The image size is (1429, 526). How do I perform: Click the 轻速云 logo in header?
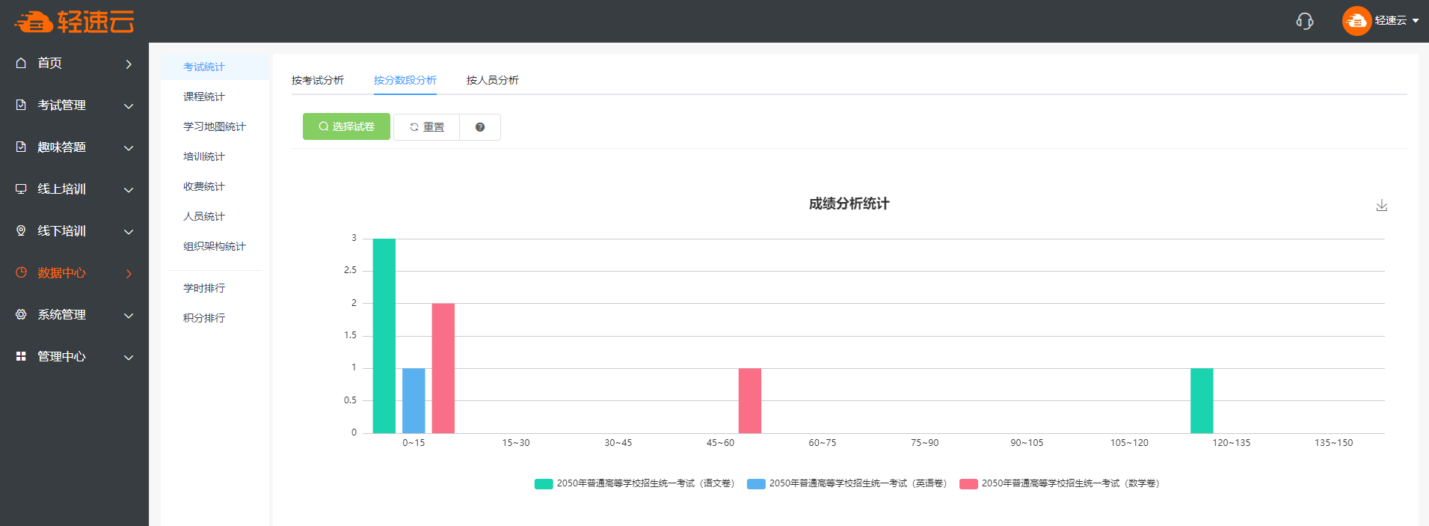coord(75,22)
